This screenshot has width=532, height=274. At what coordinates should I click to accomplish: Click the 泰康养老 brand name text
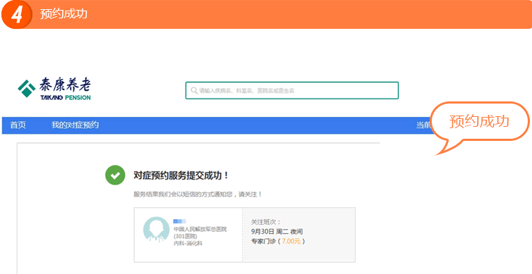click(x=65, y=85)
